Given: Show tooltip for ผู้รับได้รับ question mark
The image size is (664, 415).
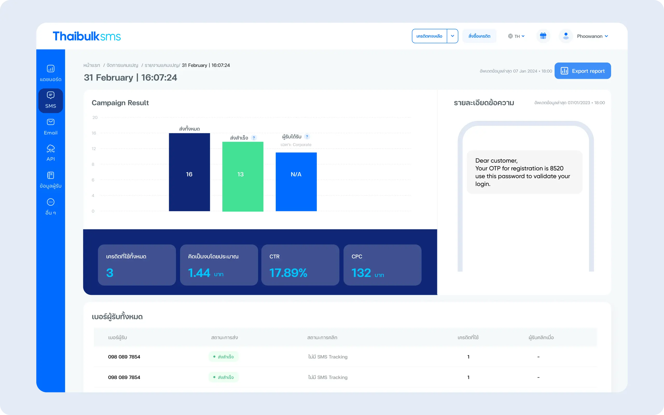Looking at the screenshot, I should [x=308, y=136].
